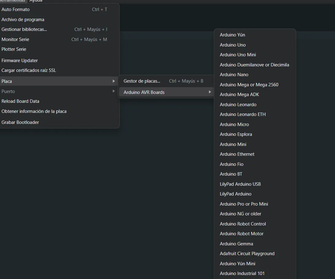335x279 pixels.
Task: Open Gestionar bibliotecas
Action: (x=59, y=29)
